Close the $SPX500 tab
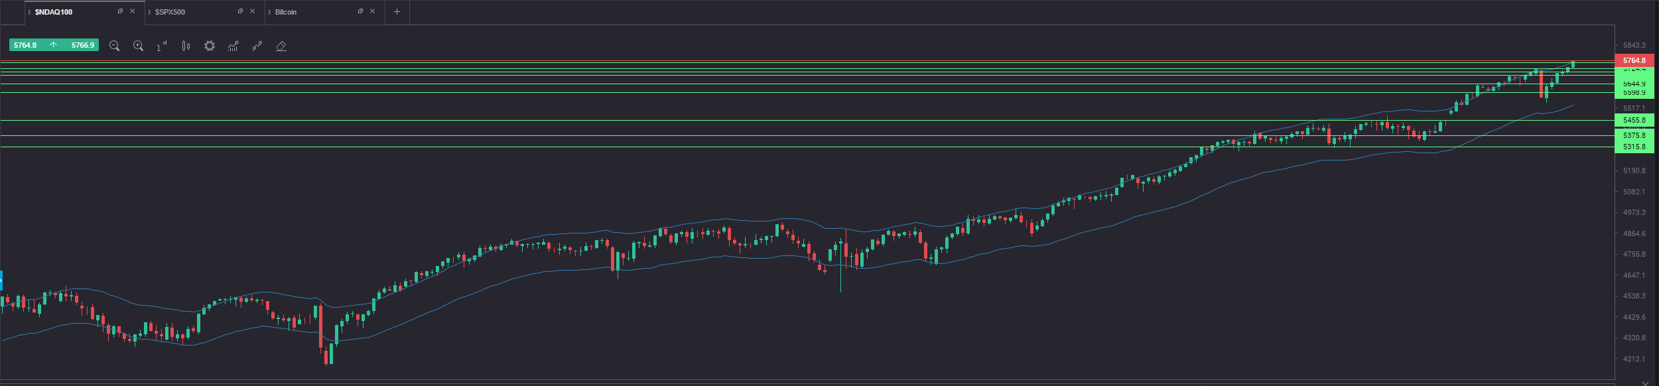 [x=252, y=11]
